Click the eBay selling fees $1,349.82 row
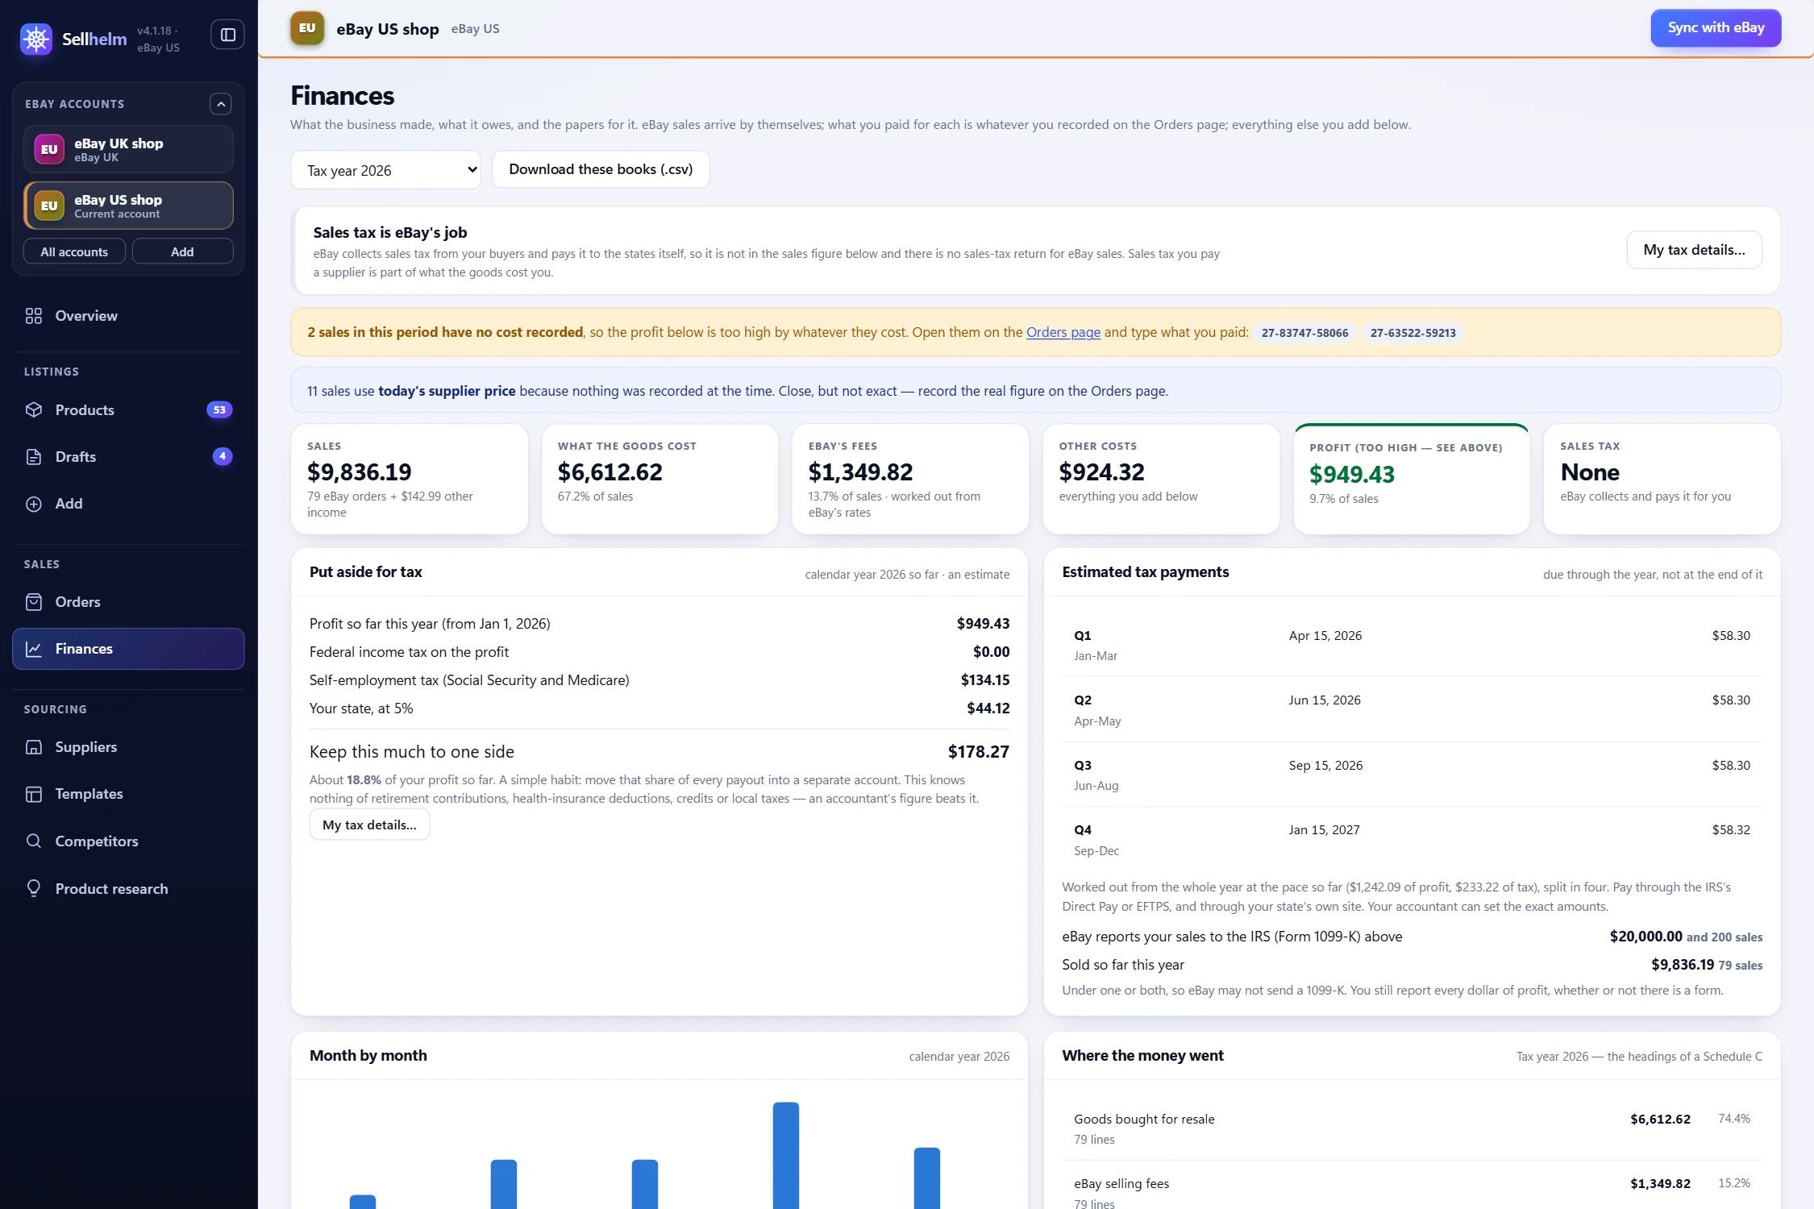The width and height of the screenshot is (1814, 1209). (1412, 1186)
